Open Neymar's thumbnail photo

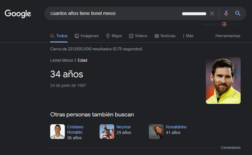click(x=107, y=132)
